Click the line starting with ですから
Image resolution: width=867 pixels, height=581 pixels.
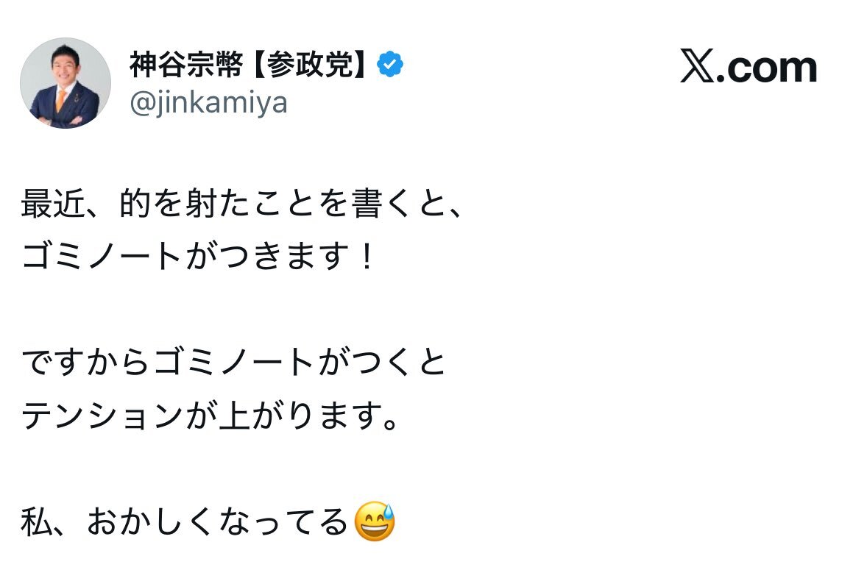[234, 362]
